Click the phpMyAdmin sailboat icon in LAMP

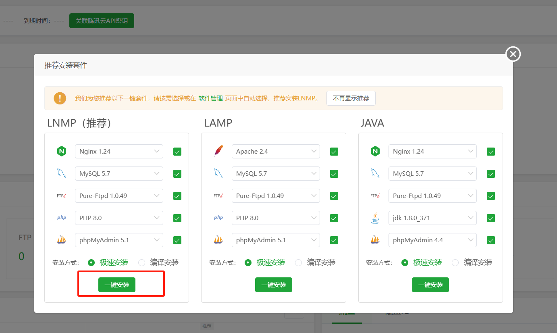coord(218,240)
